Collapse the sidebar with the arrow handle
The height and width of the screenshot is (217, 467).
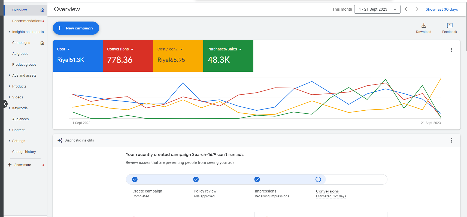coord(5,104)
